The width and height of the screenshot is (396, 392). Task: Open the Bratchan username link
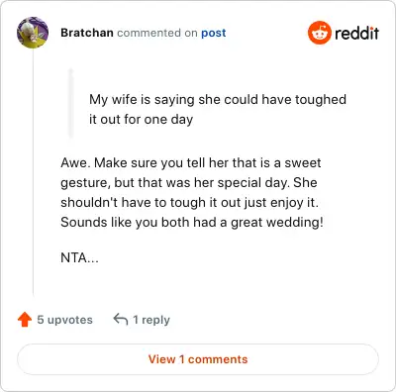pyautogui.click(x=87, y=33)
